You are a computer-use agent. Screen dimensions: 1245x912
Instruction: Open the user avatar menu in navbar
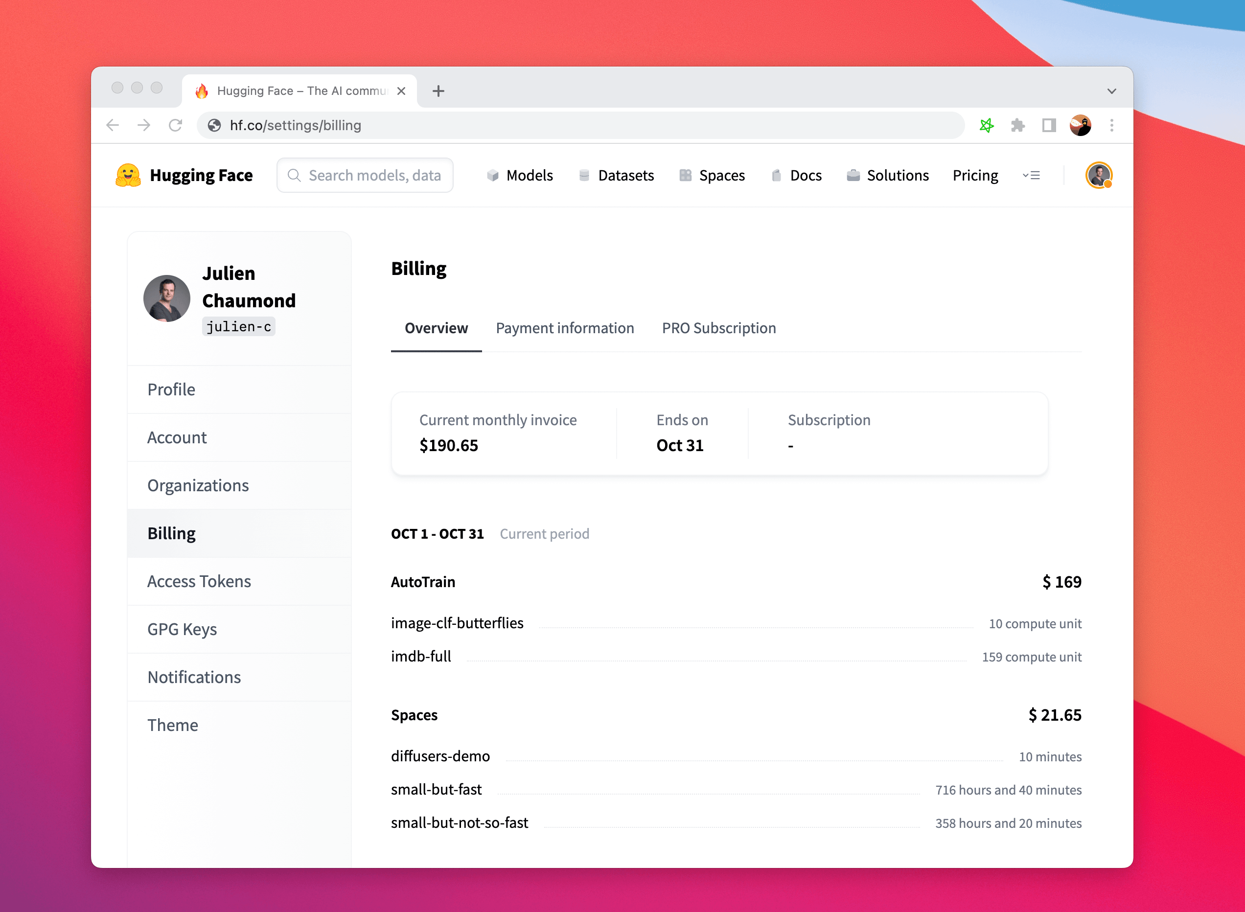click(1099, 176)
